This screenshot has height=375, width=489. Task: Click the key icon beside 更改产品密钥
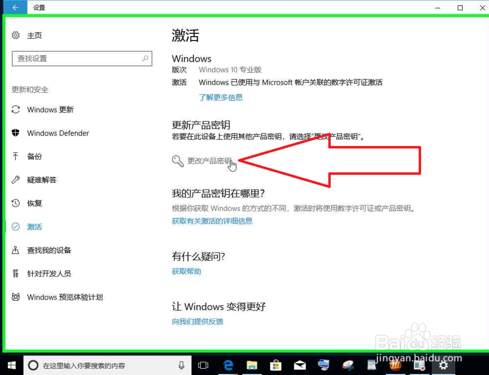tap(178, 161)
